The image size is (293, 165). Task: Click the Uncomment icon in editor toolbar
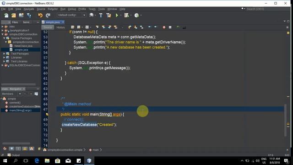click(184, 27)
